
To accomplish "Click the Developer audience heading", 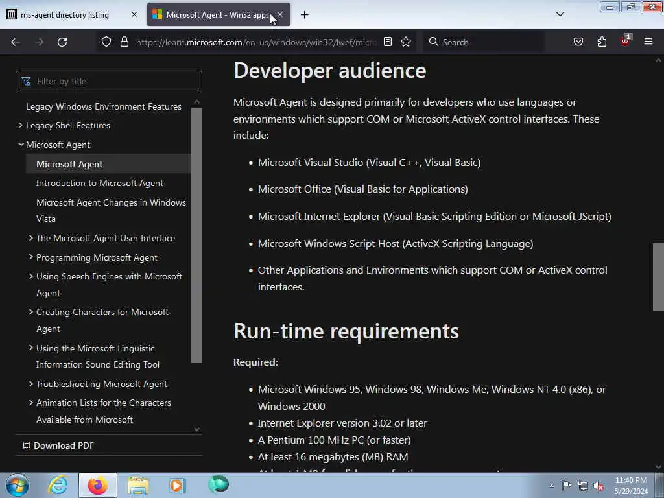I will (x=330, y=70).
